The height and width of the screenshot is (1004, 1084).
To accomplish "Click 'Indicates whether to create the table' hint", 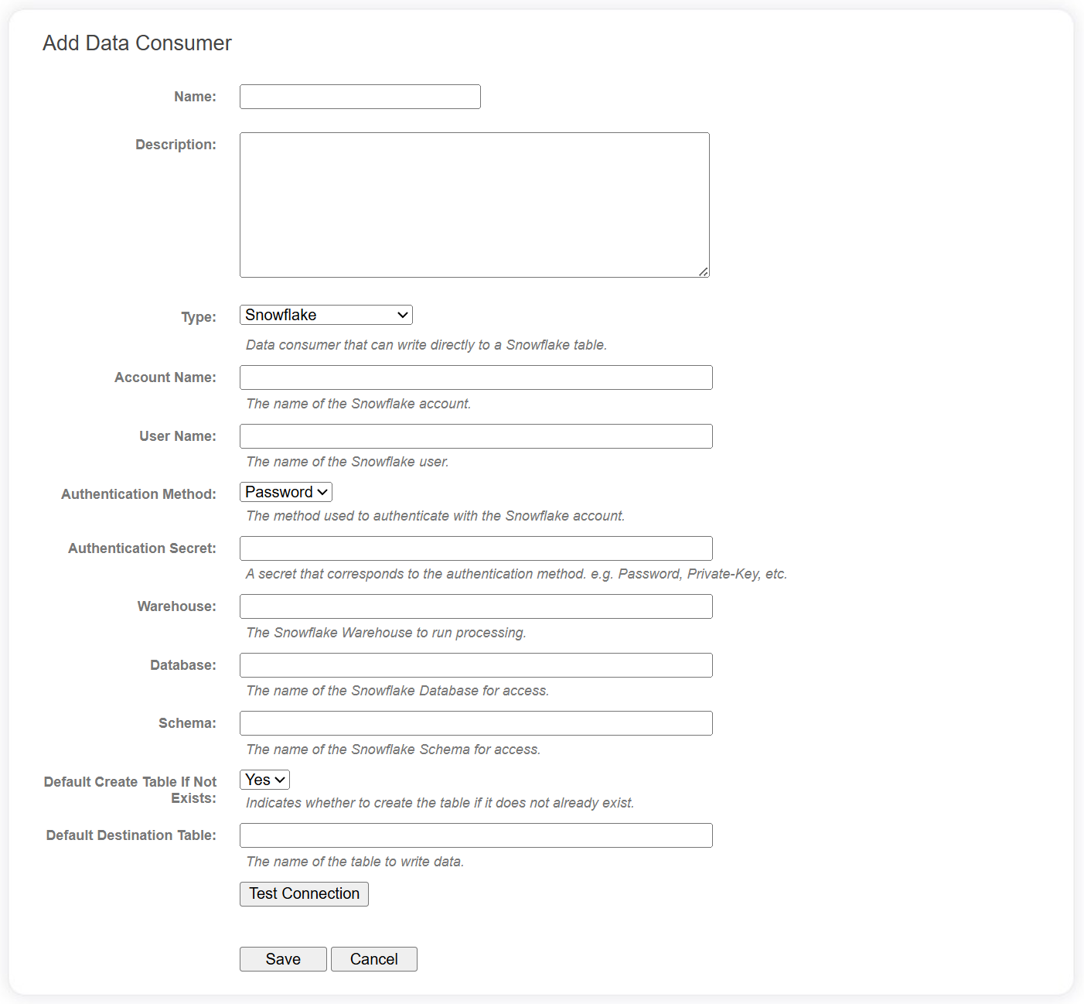I will click(440, 803).
